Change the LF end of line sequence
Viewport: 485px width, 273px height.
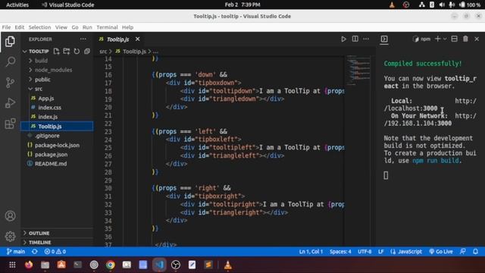click(x=381, y=252)
